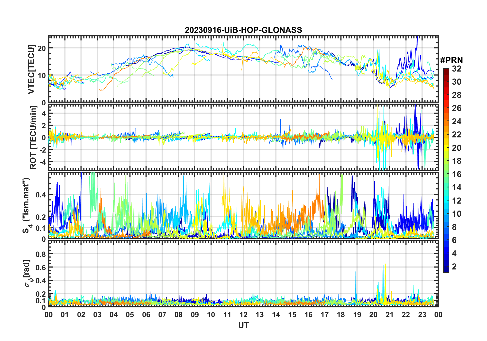Screen dimensions: 487x341
Task: Click the 12 hour tick on UT axis
Action: [x=244, y=315]
